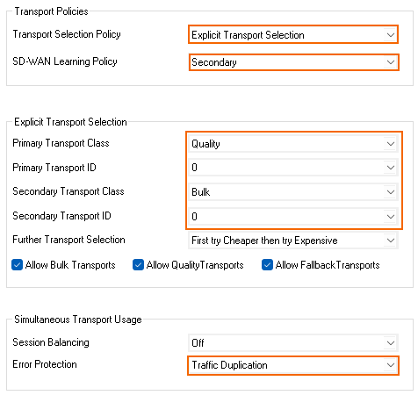Uncheck Allow Bulk Transports checkbox
Image resolution: width=418 pixels, height=395 pixels.
click(18, 265)
